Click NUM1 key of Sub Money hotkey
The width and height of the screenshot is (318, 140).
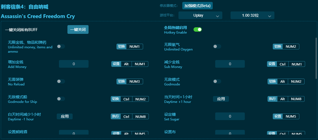[297, 64]
